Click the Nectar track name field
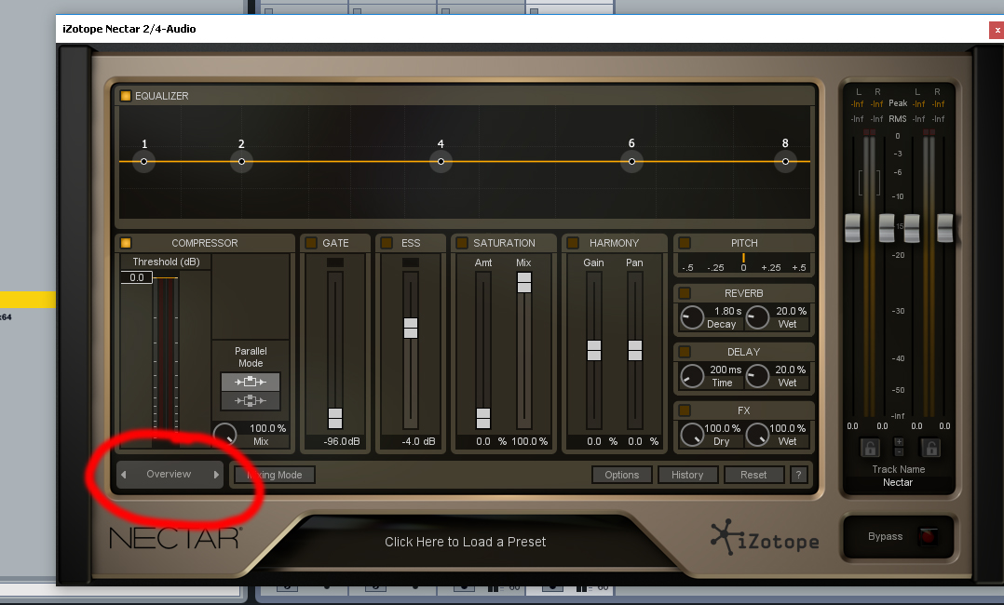The width and height of the screenshot is (1004, 605). pyautogui.click(x=898, y=483)
